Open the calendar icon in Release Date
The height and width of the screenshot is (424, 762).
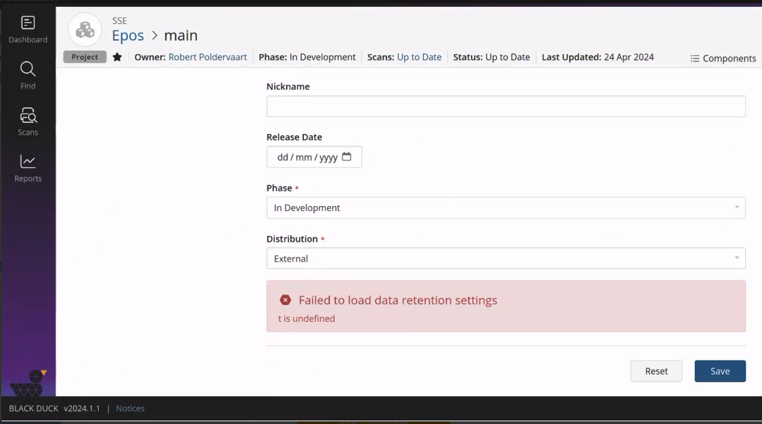[347, 156]
